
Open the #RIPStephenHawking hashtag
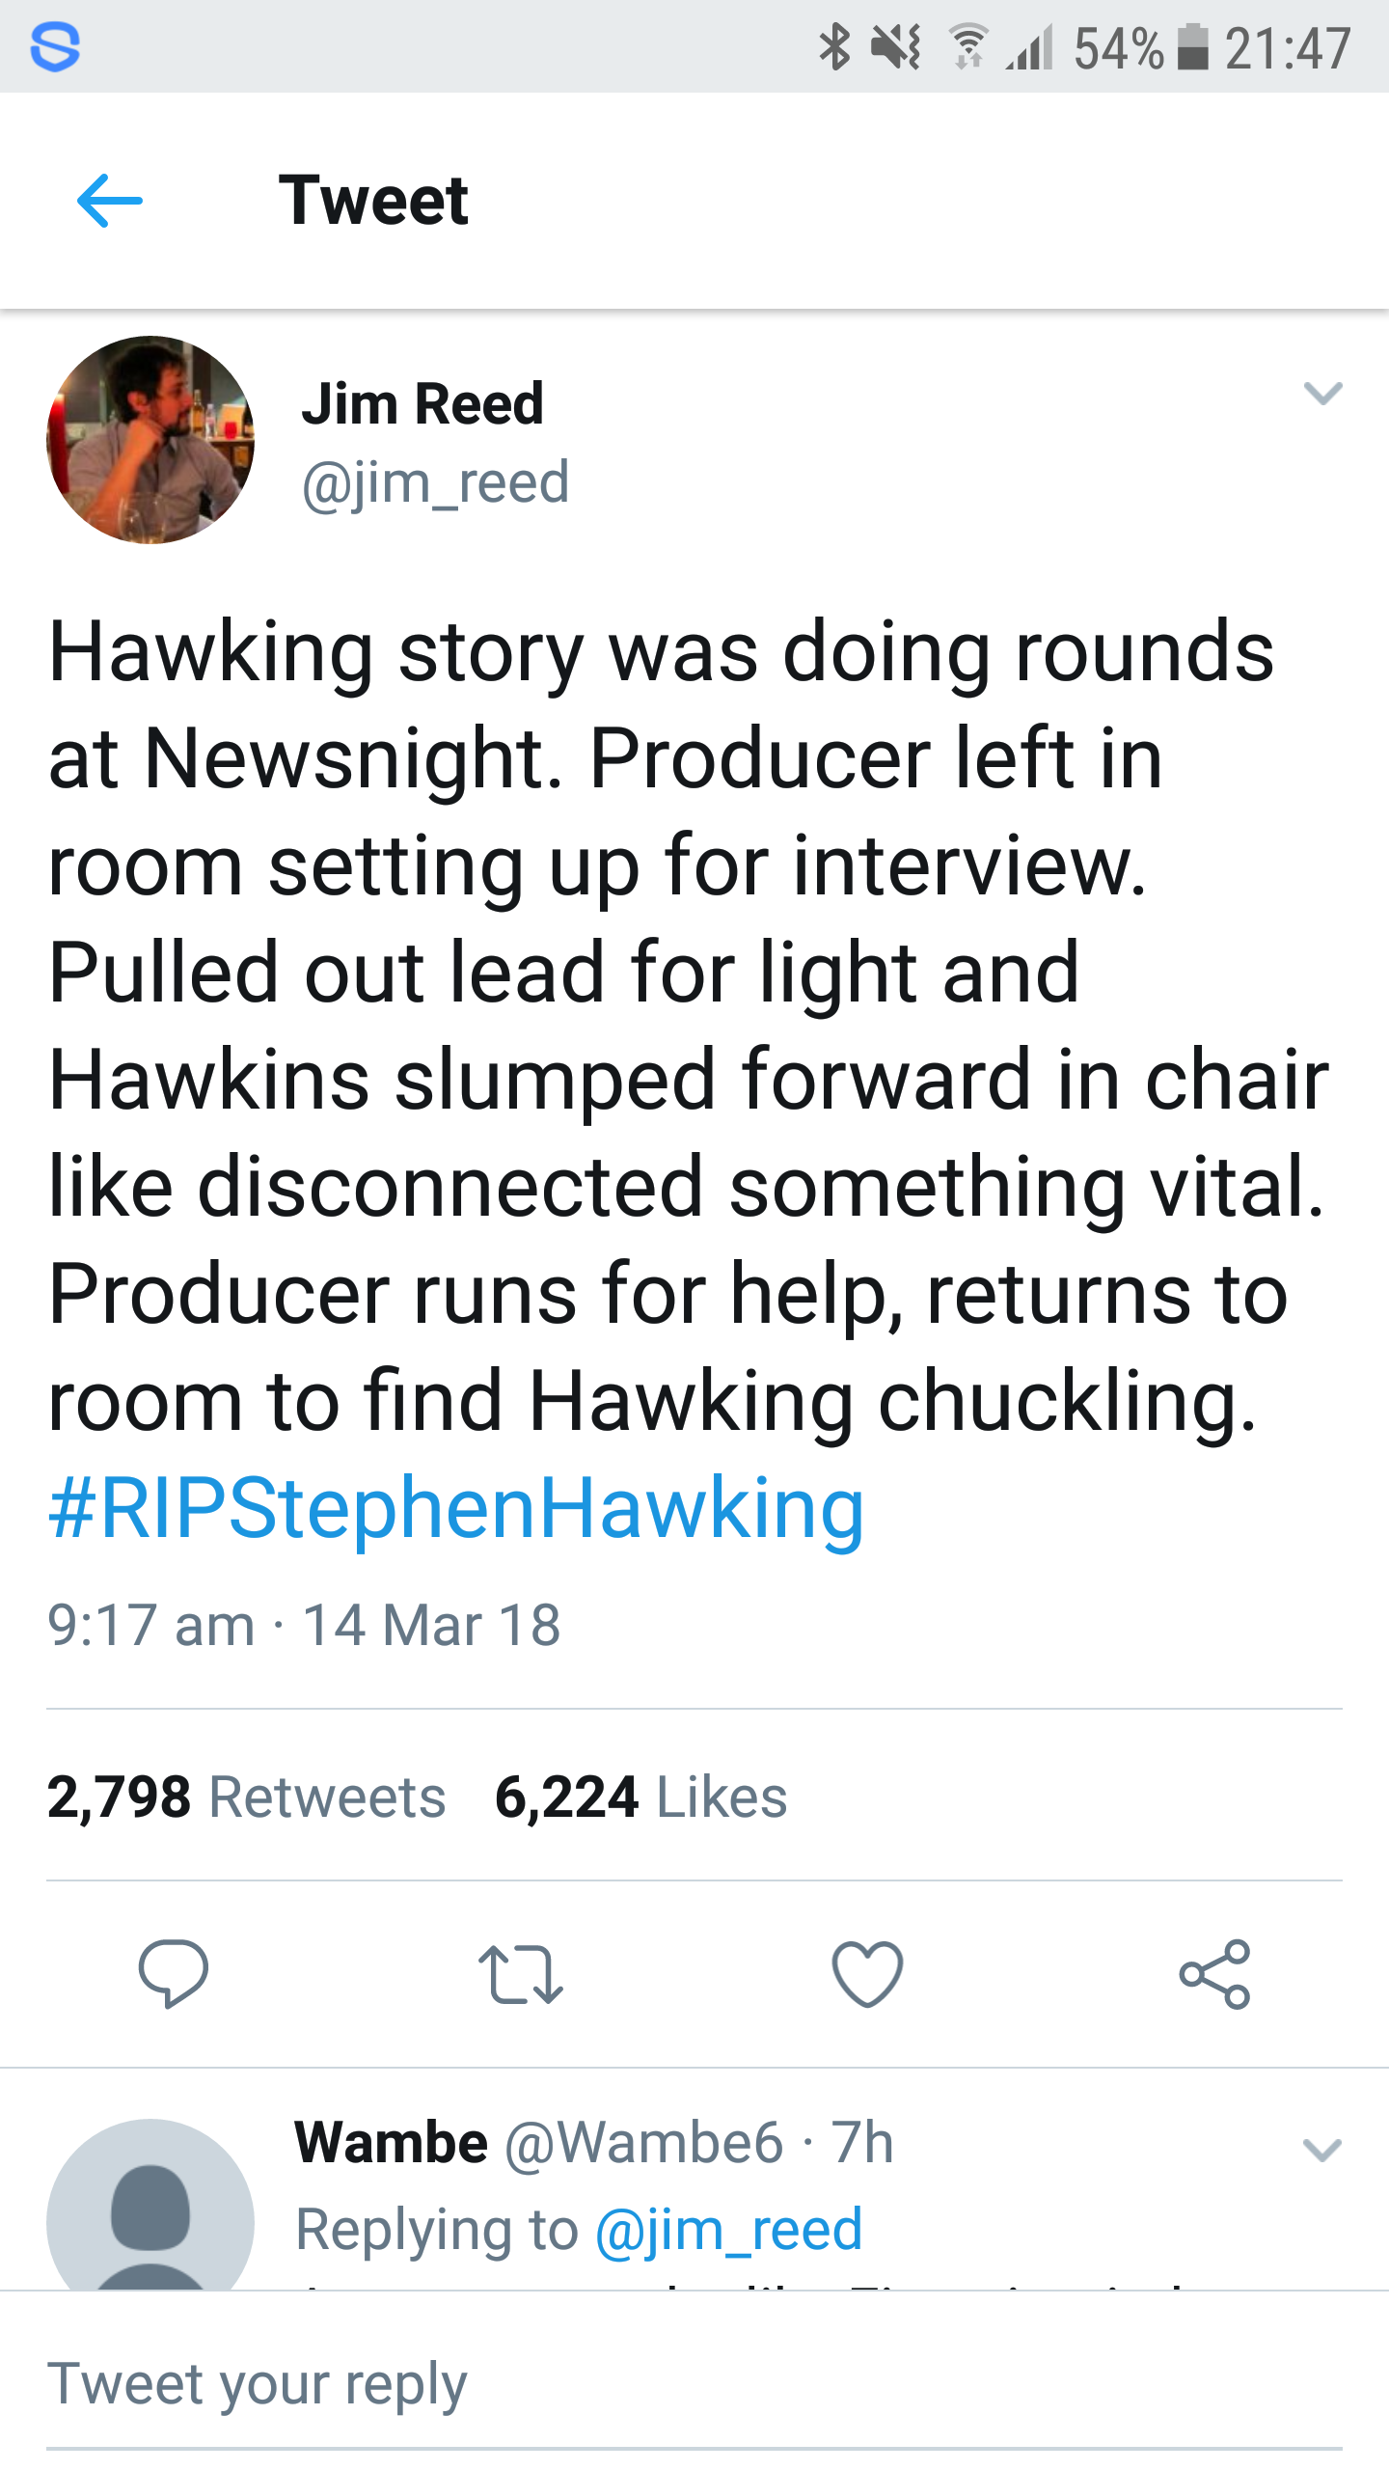[456, 1508]
